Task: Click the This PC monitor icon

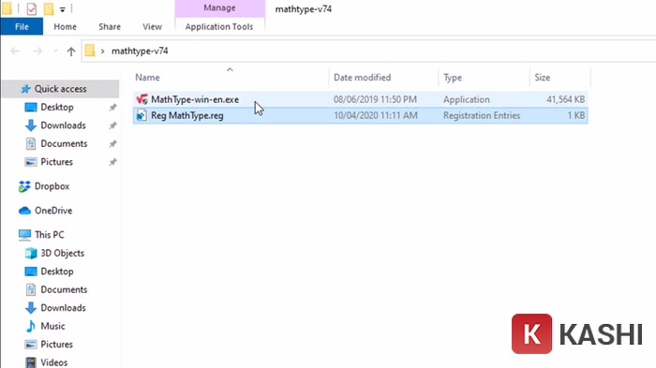Action: pos(24,235)
